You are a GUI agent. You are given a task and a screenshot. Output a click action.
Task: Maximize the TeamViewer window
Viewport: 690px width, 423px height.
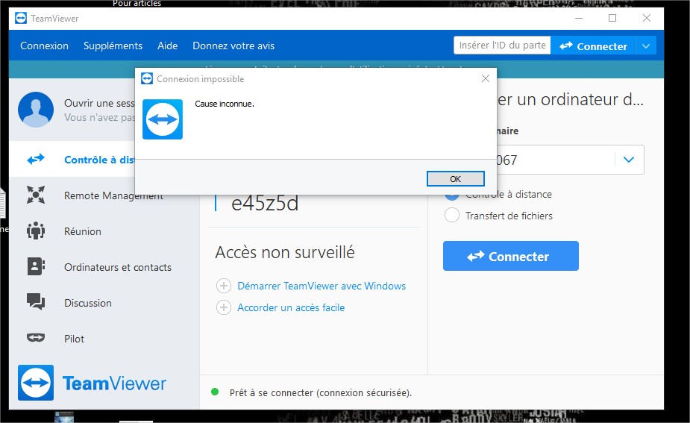[612, 18]
